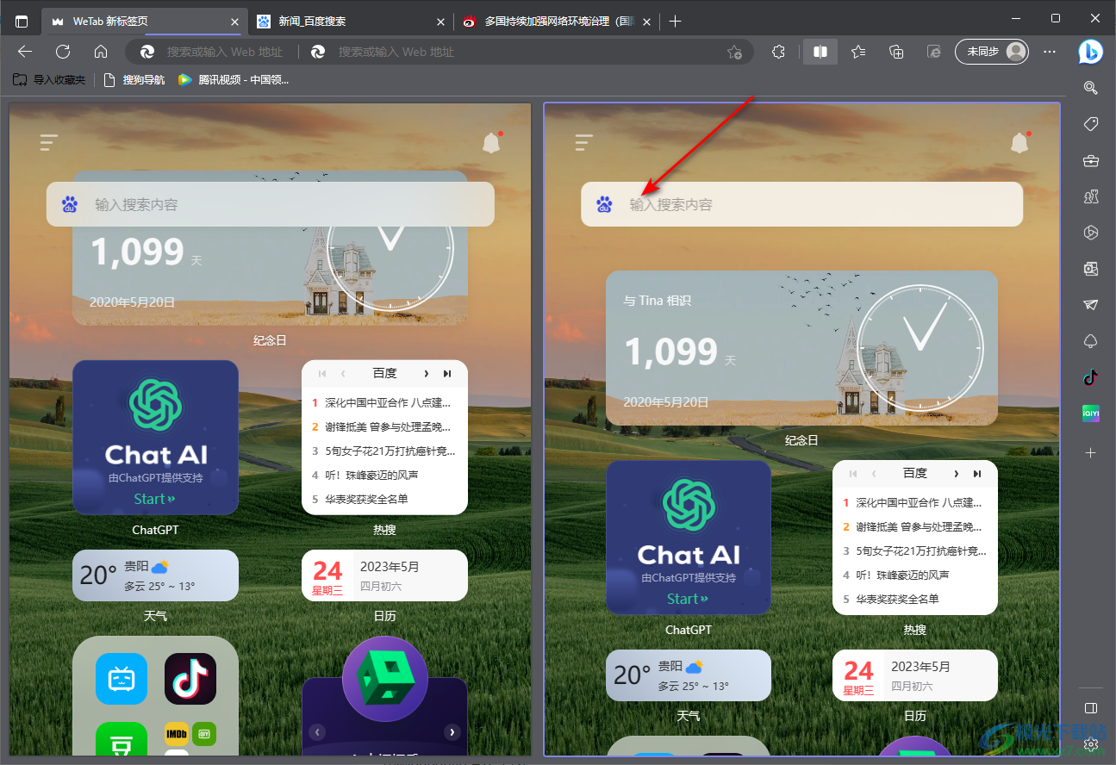The height and width of the screenshot is (765, 1116).
Task: Open WeTab menu icon in right pane
Action: coord(584,142)
